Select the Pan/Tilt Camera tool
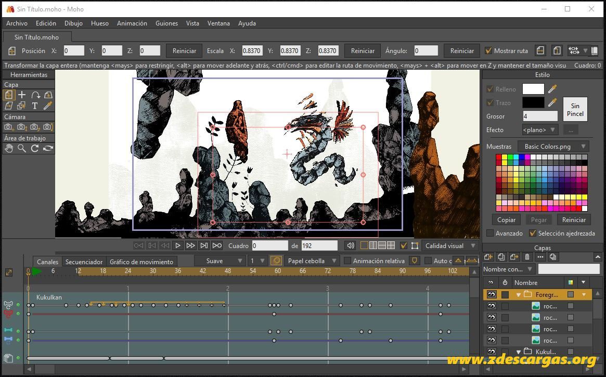Screen dimensions: 606x377 pyautogui.click(x=48, y=127)
